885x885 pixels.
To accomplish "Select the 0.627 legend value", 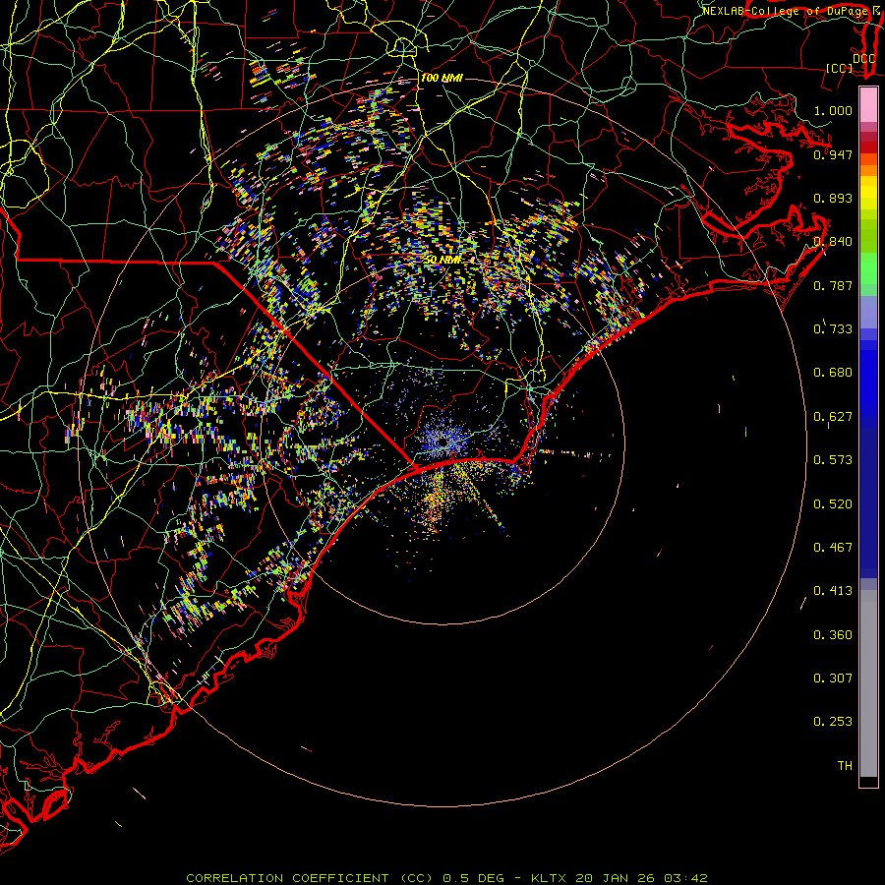I will coord(833,417).
